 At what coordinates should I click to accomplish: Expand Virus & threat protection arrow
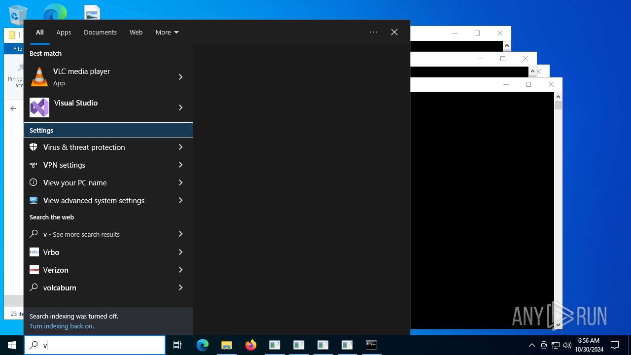(x=180, y=147)
